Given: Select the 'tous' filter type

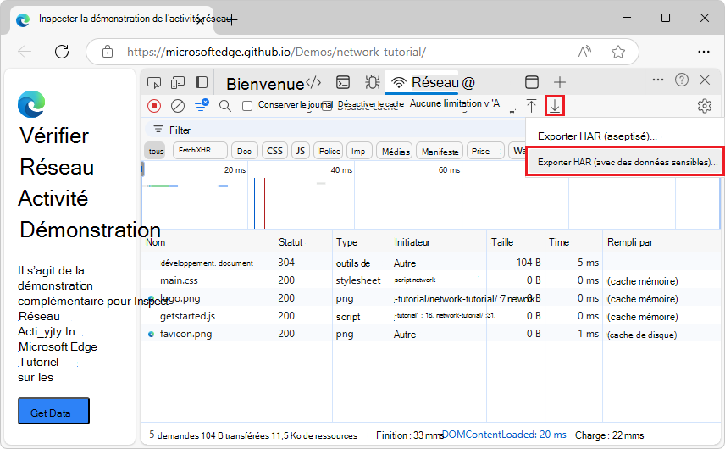Looking at the screenshot, I should tap(156, 151).
